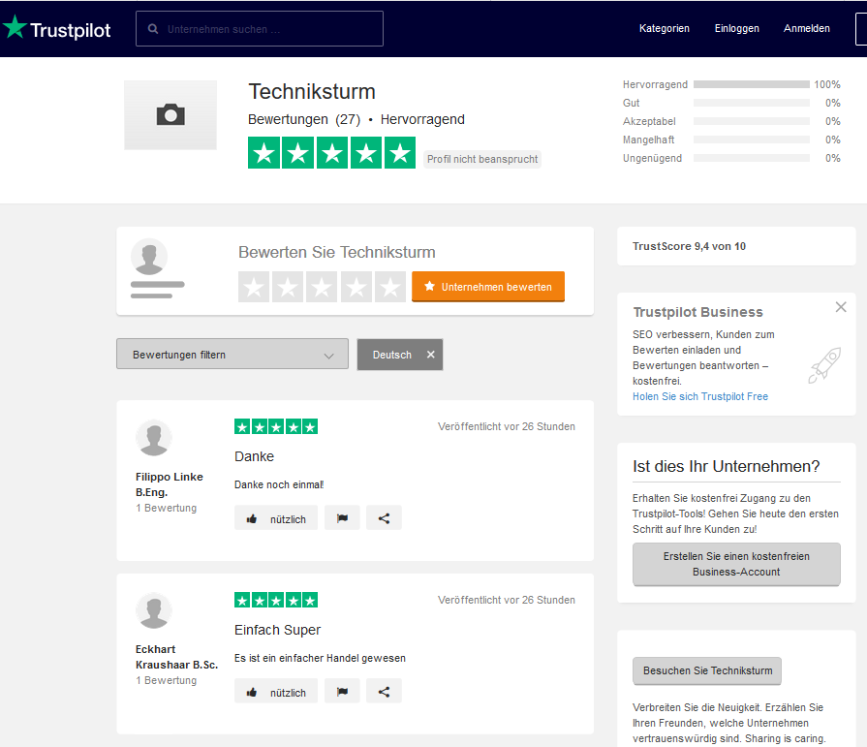Click the orange "Unternehmen bewerten" button
This screenshot has height=747, width=867.
coord(487,287)
